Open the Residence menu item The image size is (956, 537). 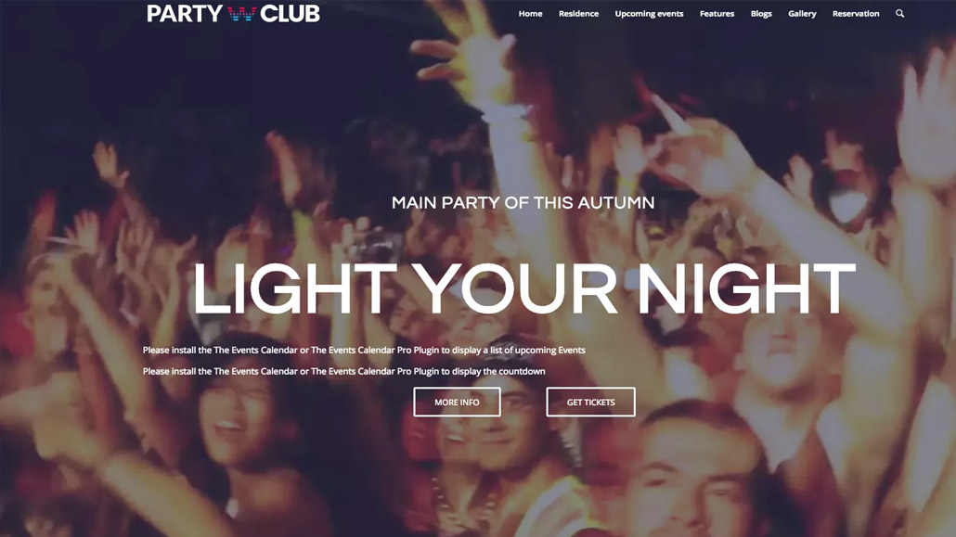[x=578, y=13]
